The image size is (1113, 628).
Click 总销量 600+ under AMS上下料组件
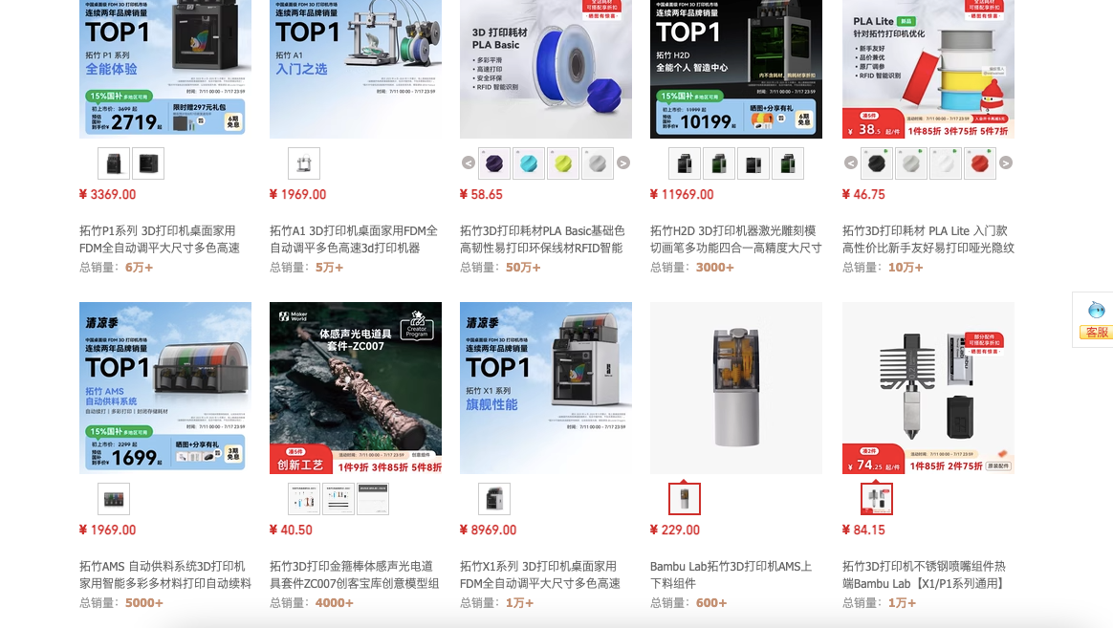688,603
